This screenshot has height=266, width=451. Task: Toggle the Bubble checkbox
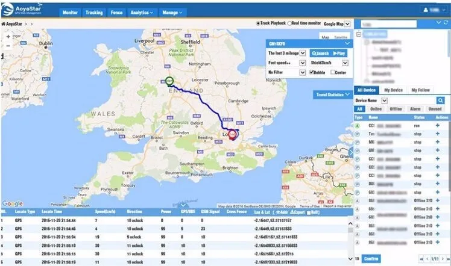coord(311,72)
